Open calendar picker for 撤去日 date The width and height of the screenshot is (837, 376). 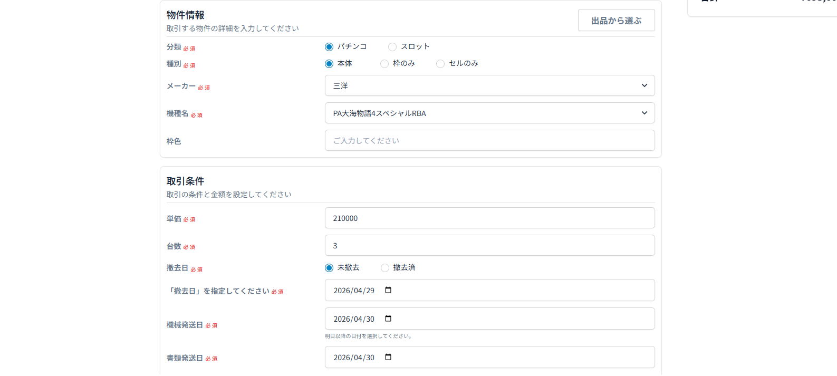pyautogui.click(x=388, y=290)
